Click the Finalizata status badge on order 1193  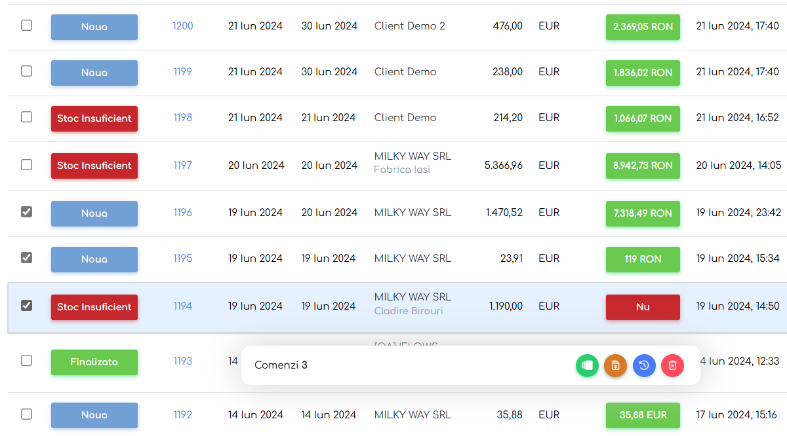coord(94,362)
